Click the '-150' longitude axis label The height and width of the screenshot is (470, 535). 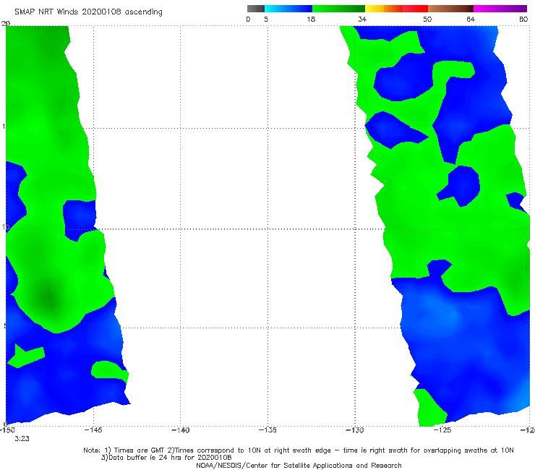click(7, 430)
